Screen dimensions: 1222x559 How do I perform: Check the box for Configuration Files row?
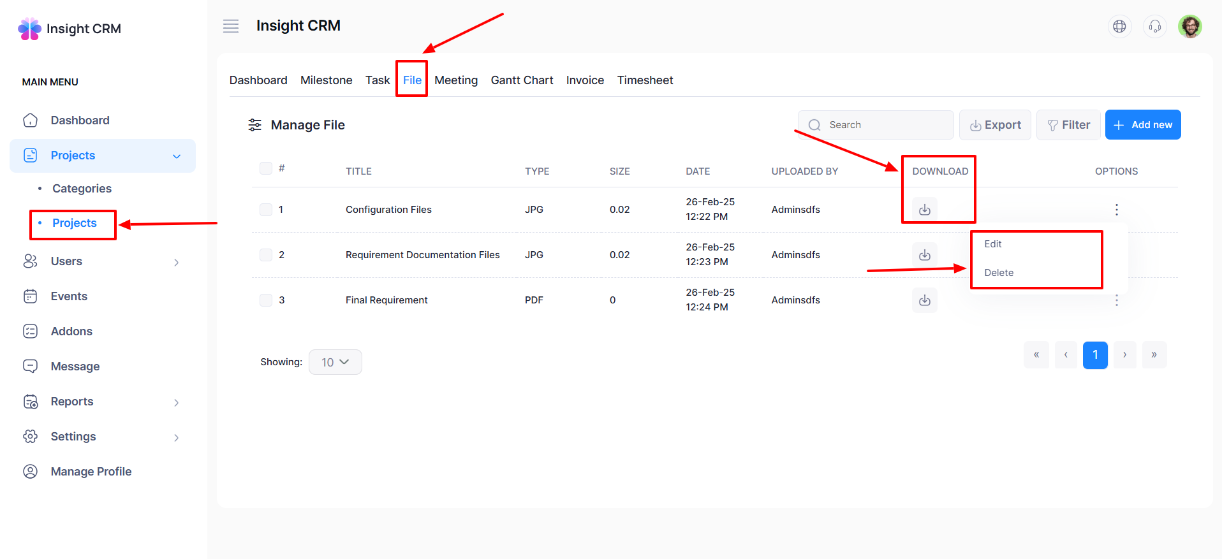266,210
